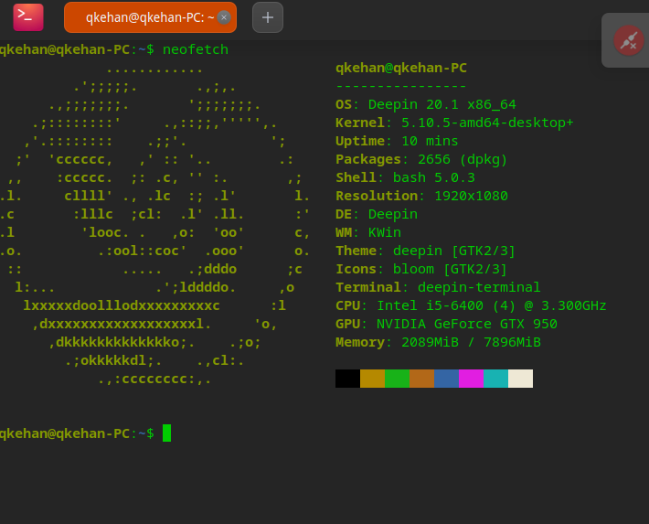Image resolution: width=649 pixels, height=524 pixels.
Task: Click the Deepin terminal app icon
Action: [x=28, y=17]
